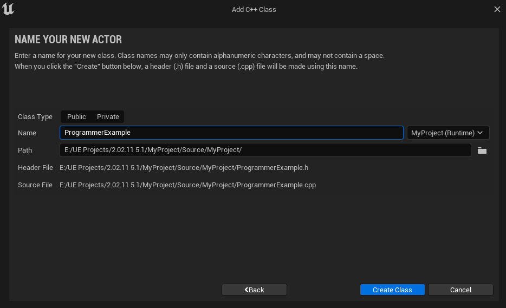Click the Source File label
This screenshot has height=308, width=506.
tap(35, 185)
